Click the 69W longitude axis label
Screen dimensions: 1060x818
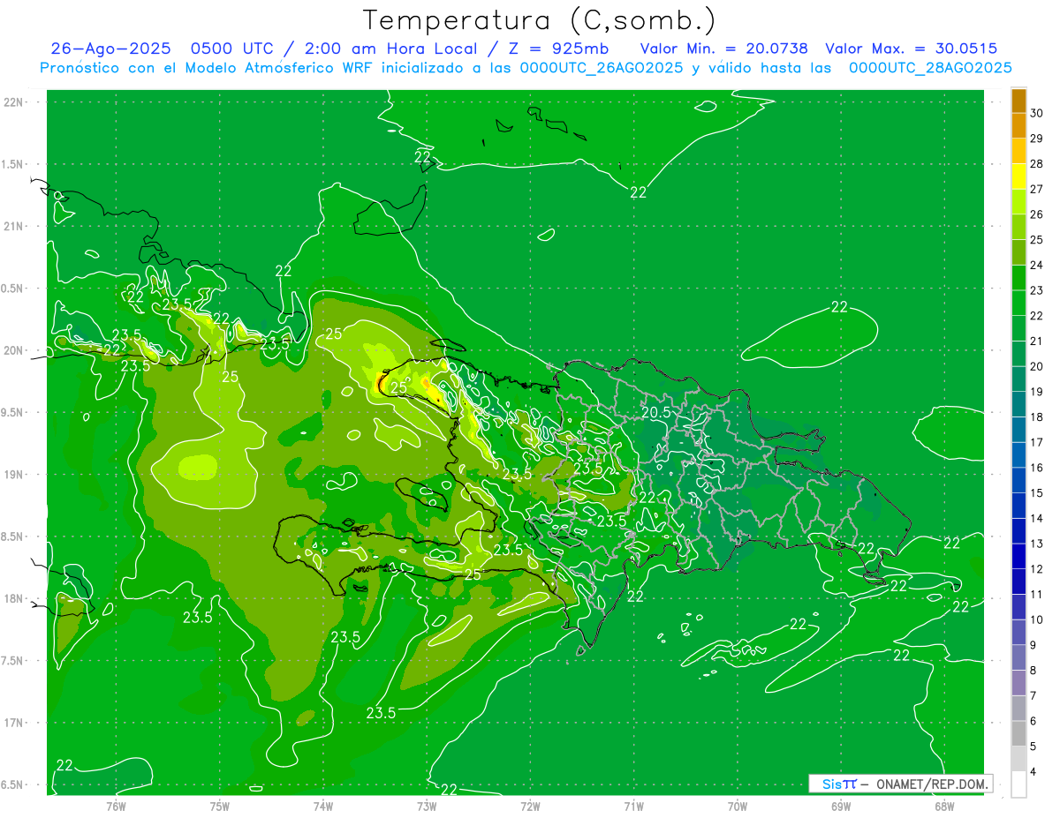click(841, 806)
